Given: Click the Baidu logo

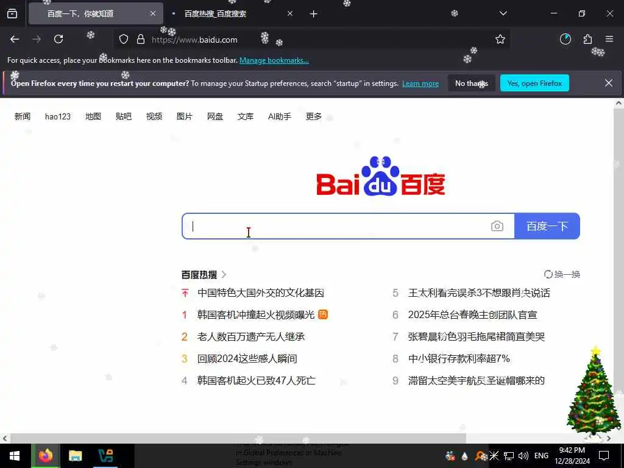Looking at the screenshot, I should click(x=380, y=176).
